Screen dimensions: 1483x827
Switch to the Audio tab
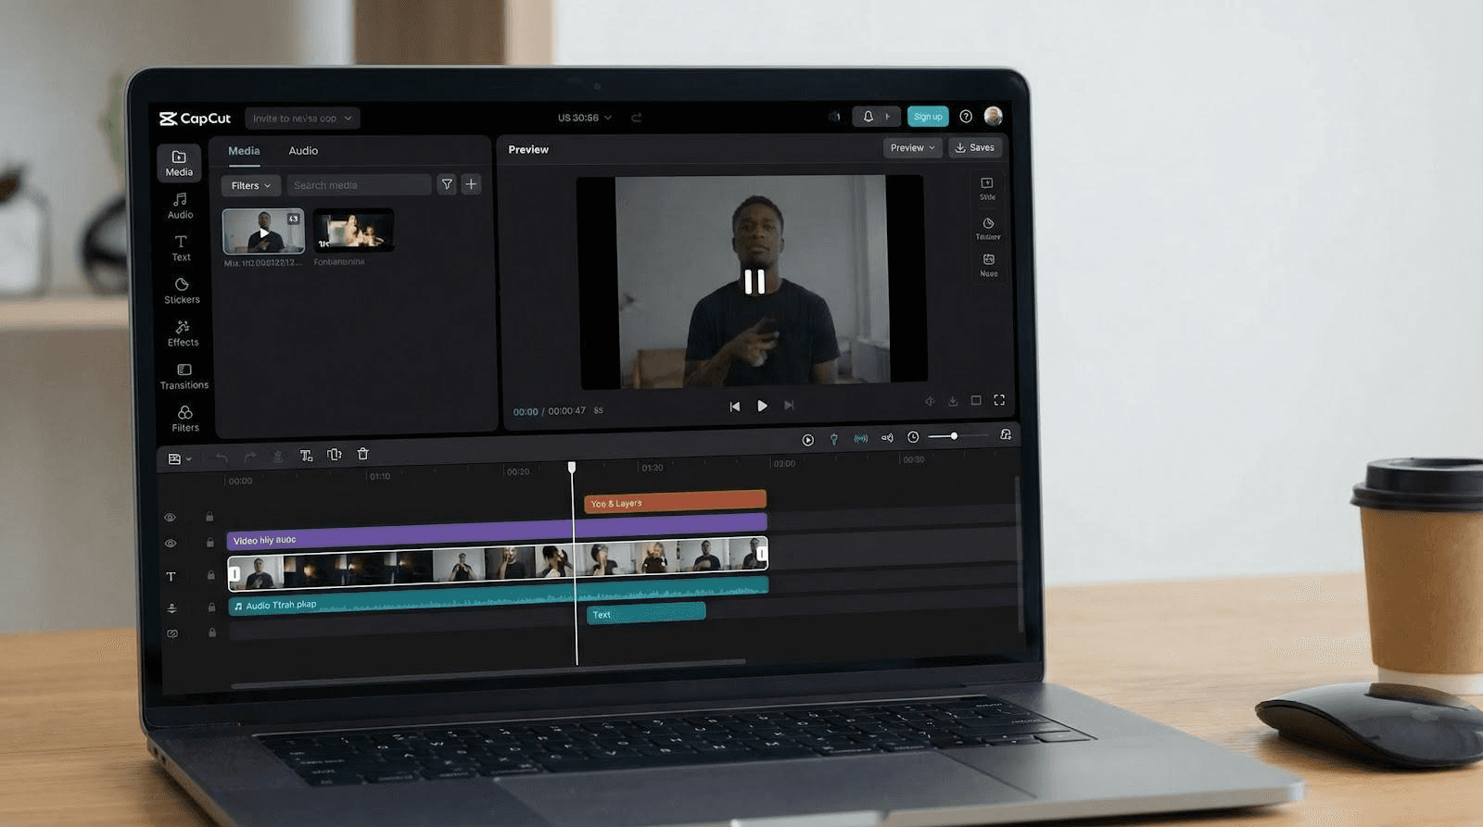[x=303, y=151]
